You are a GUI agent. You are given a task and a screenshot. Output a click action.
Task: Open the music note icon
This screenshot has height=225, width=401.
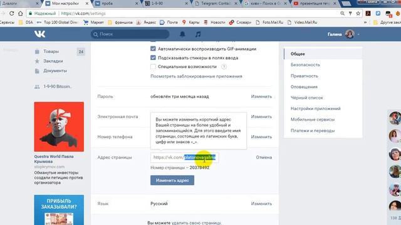(198, 34)
